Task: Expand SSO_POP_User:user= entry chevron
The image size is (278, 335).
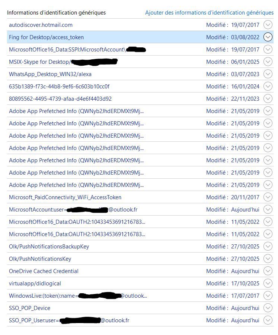Action: pos(268,320)
